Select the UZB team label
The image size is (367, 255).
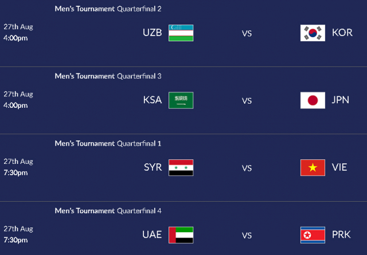pyautogui.click(x=153, y=33)
